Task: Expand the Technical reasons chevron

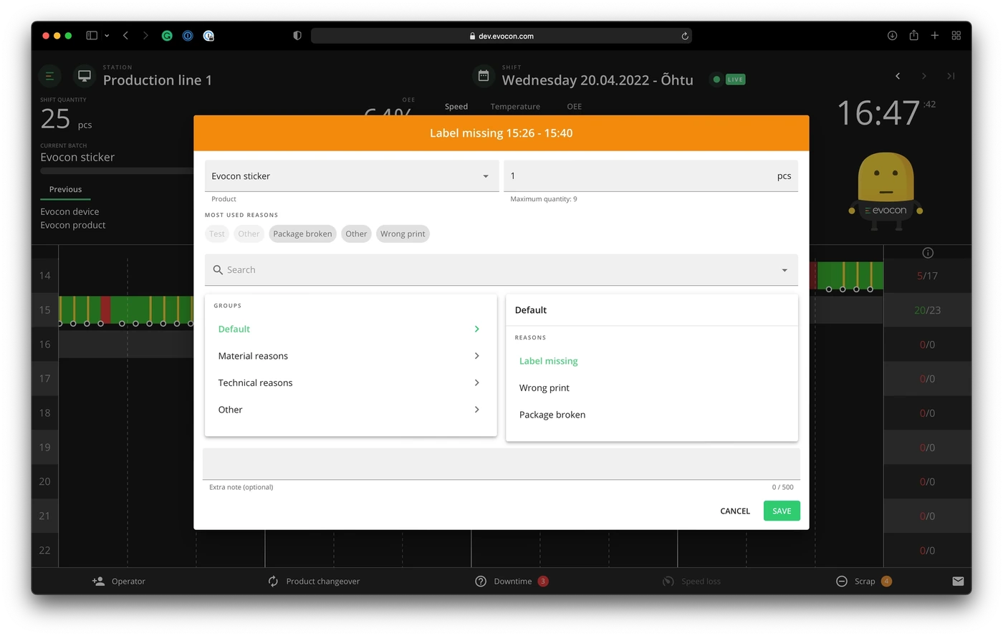Action: pos(477,382)
